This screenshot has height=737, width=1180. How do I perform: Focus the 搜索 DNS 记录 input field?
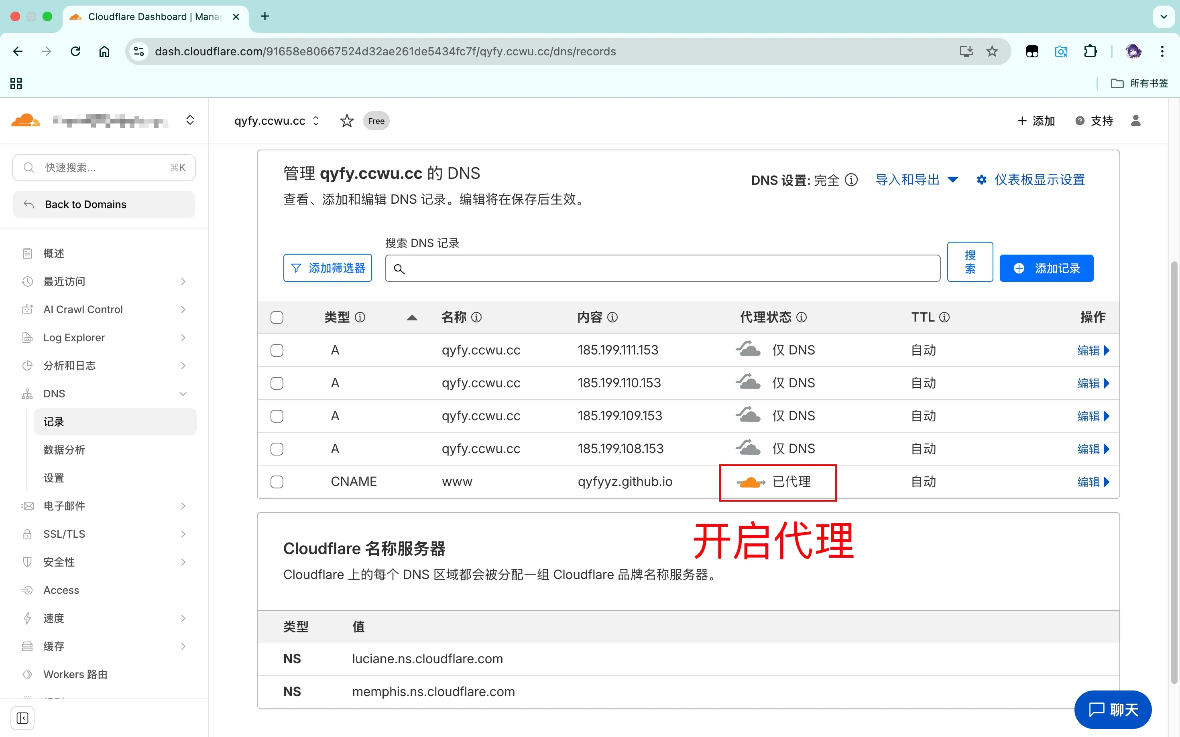(668, 269)
